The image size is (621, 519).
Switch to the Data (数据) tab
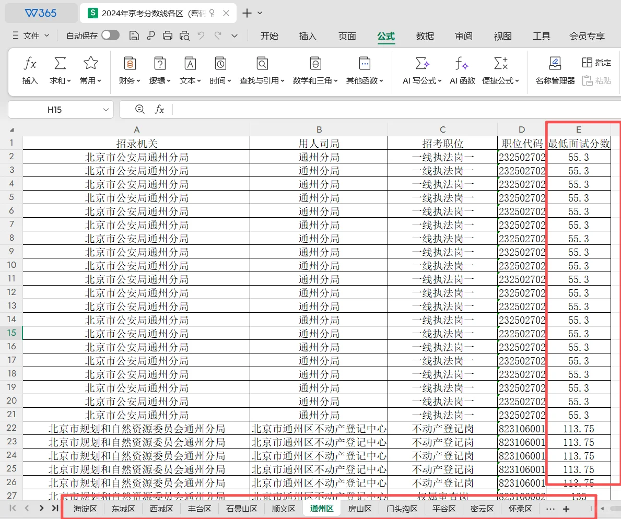pyautogui.click(x=425, y=36)
